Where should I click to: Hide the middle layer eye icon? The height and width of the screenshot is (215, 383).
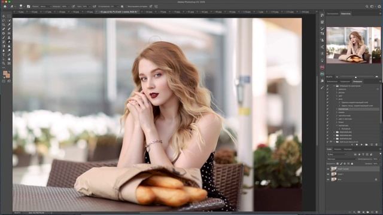pyautogui.click(x=328, y=174)
